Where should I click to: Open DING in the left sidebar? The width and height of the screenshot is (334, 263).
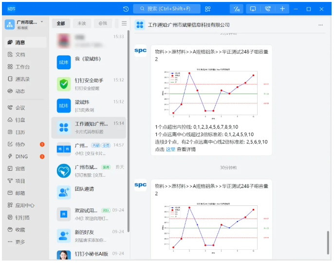(x=21, y=157)
